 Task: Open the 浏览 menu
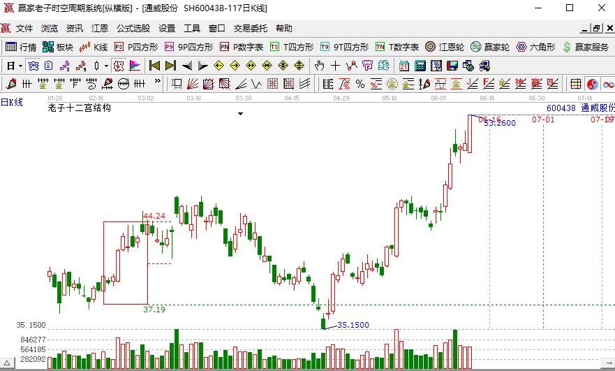pyautogui.click(x=50, y=28)
